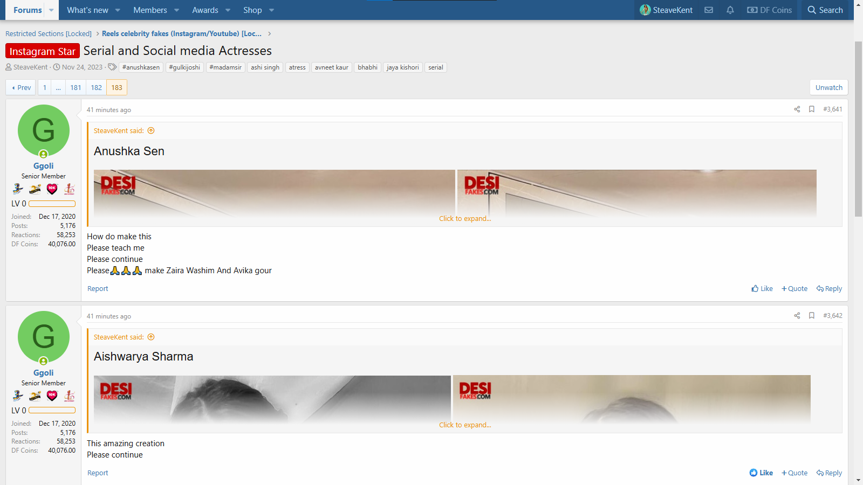
Task: Go to page 1 of the thread
Action: [x=45, y=88]
